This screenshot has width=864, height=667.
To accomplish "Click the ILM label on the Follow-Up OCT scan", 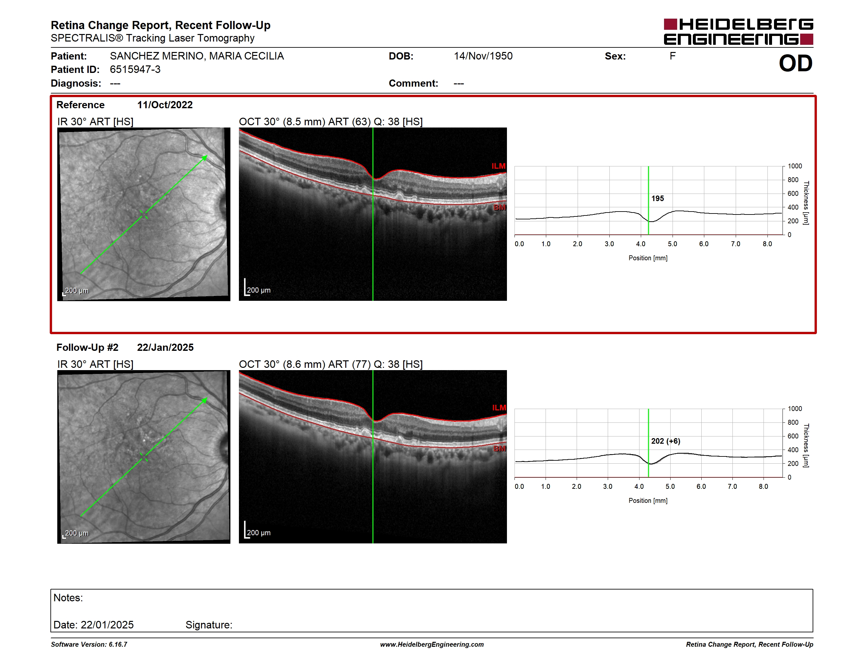I will click(499, 407).
